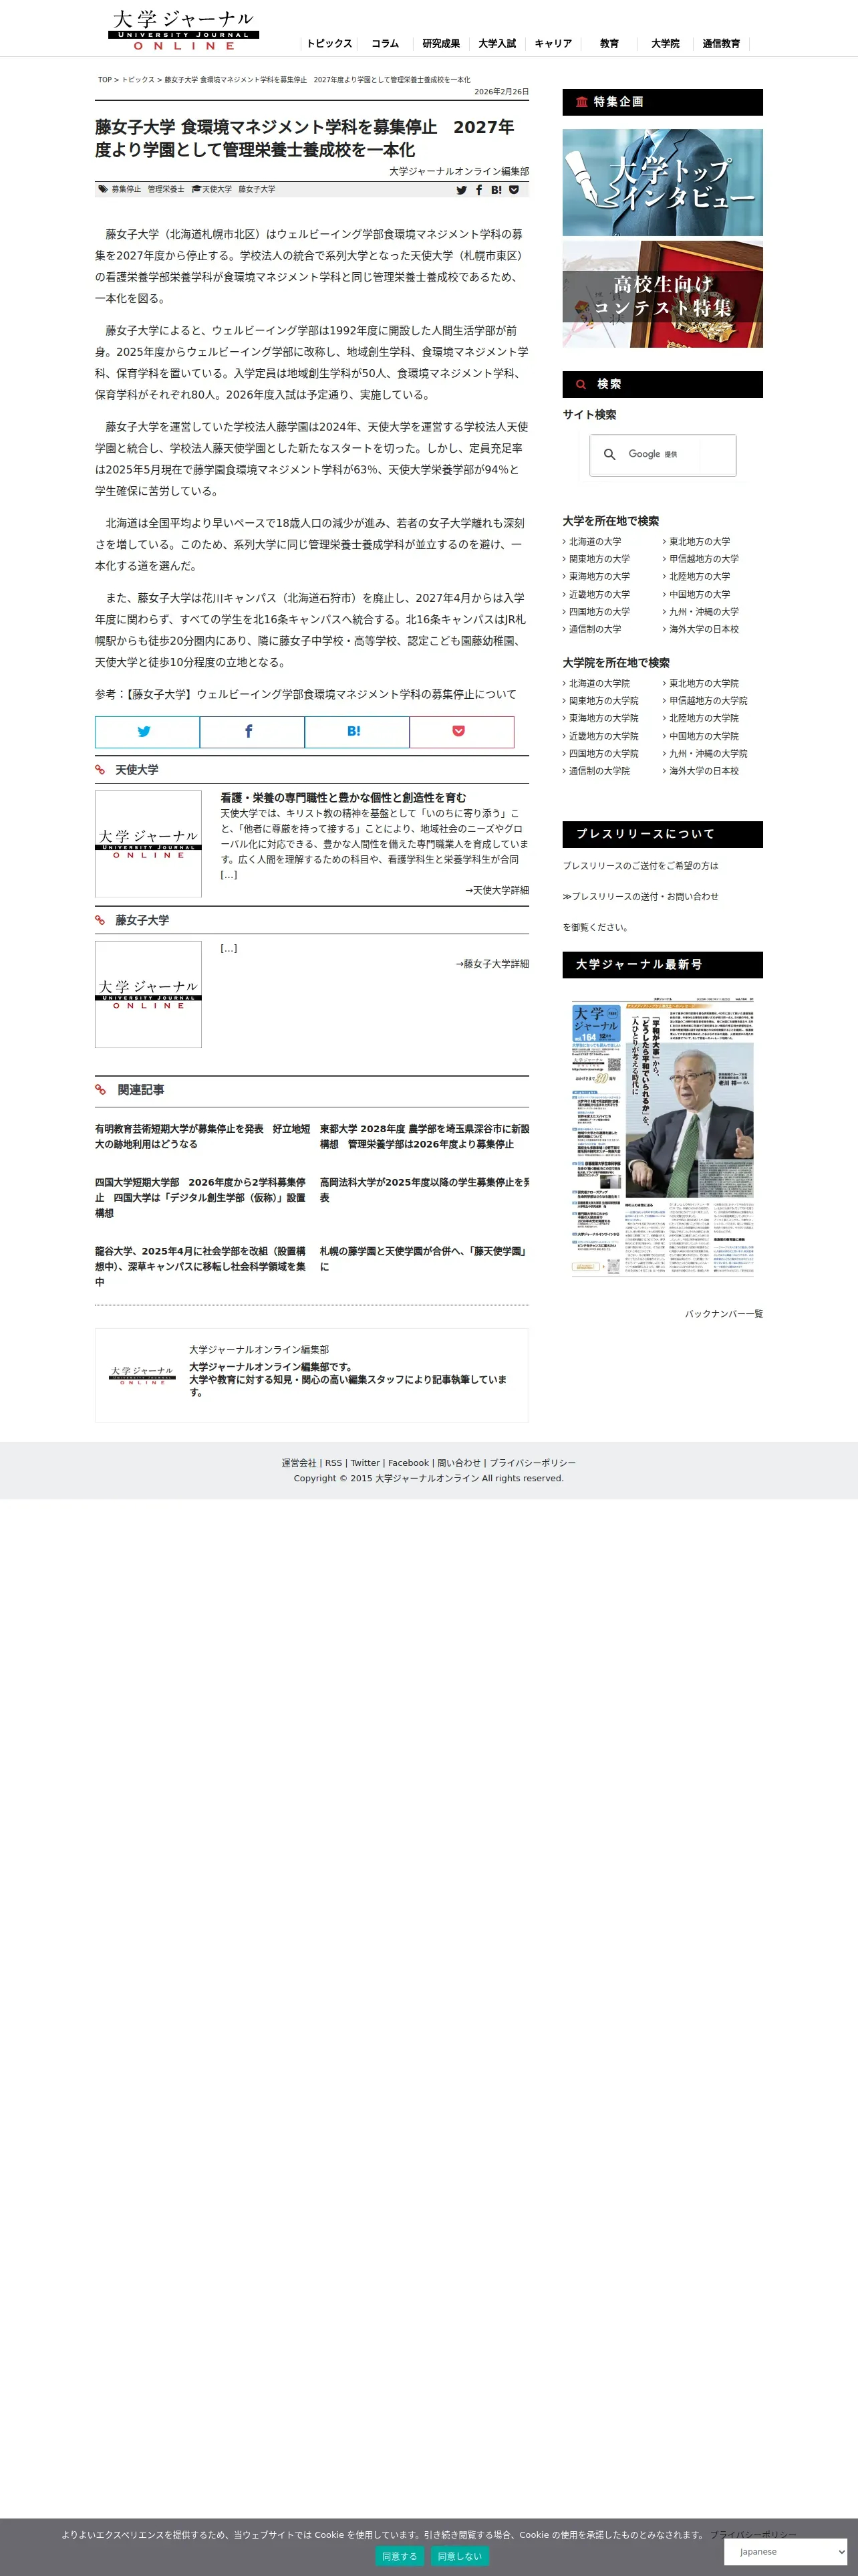Accept cookies with the 同意する button
Viewport: 858px width, 2576px height.
(x=400, y=2556)
